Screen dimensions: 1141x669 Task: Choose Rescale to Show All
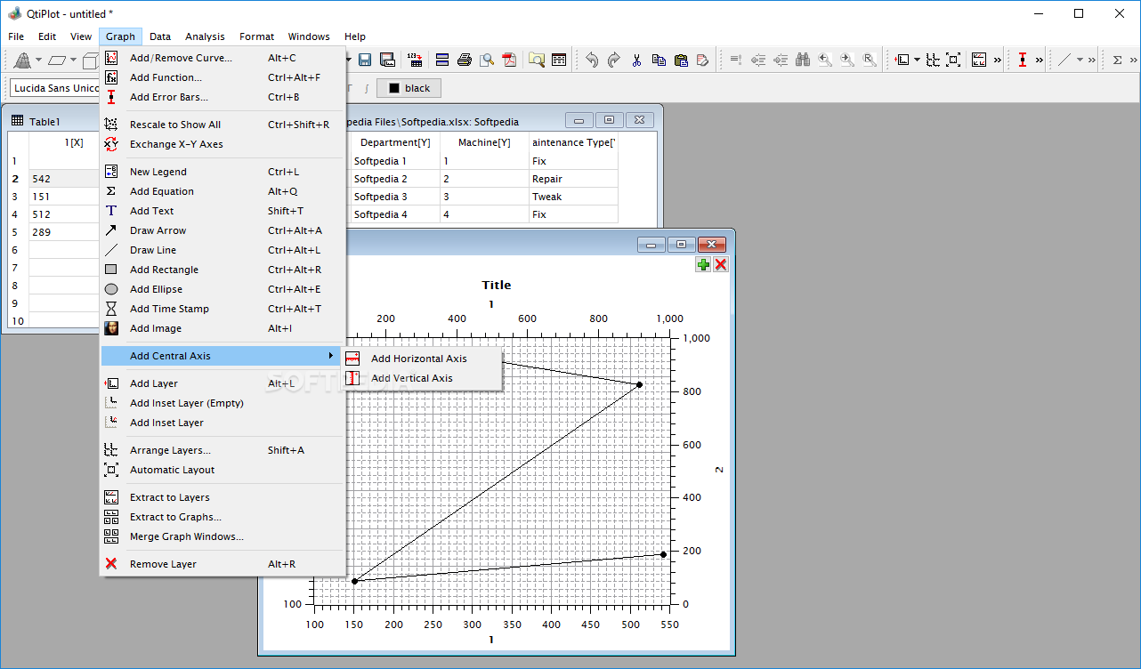[x=221, y=125]
